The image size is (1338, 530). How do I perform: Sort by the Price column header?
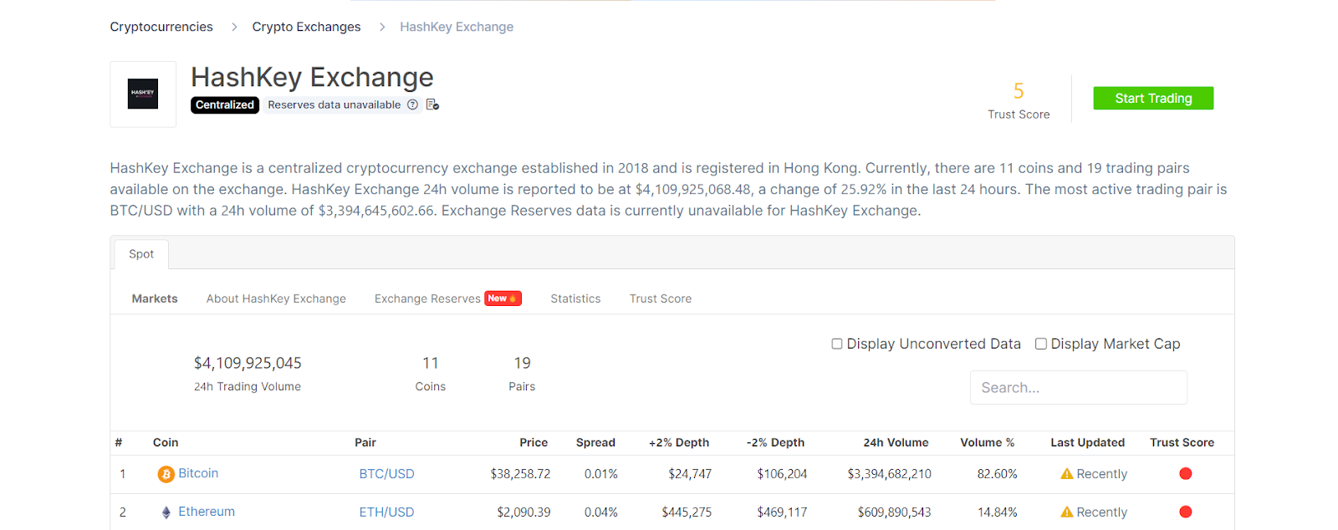point(534,443)
